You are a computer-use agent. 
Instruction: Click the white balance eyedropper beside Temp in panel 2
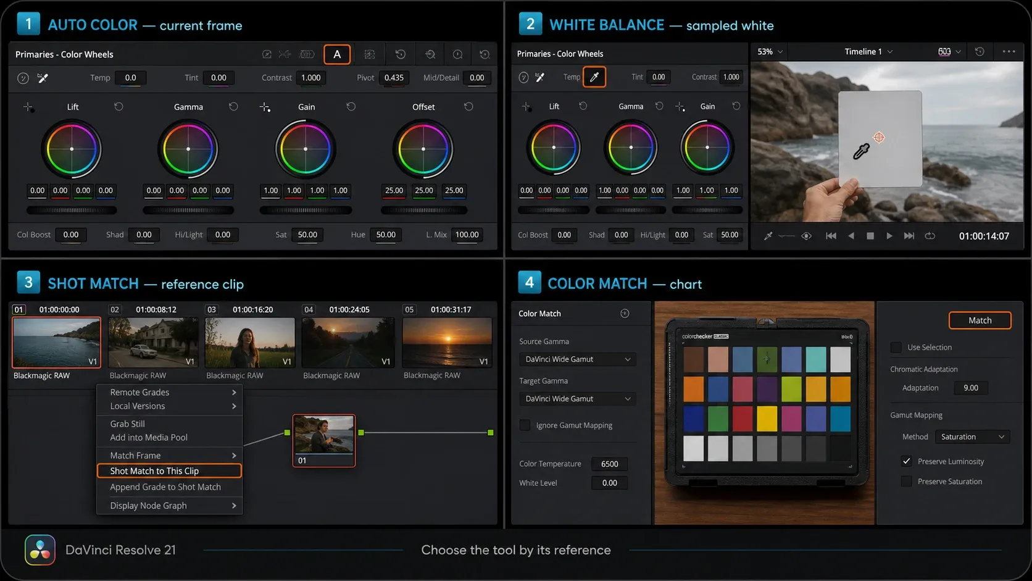594,77
